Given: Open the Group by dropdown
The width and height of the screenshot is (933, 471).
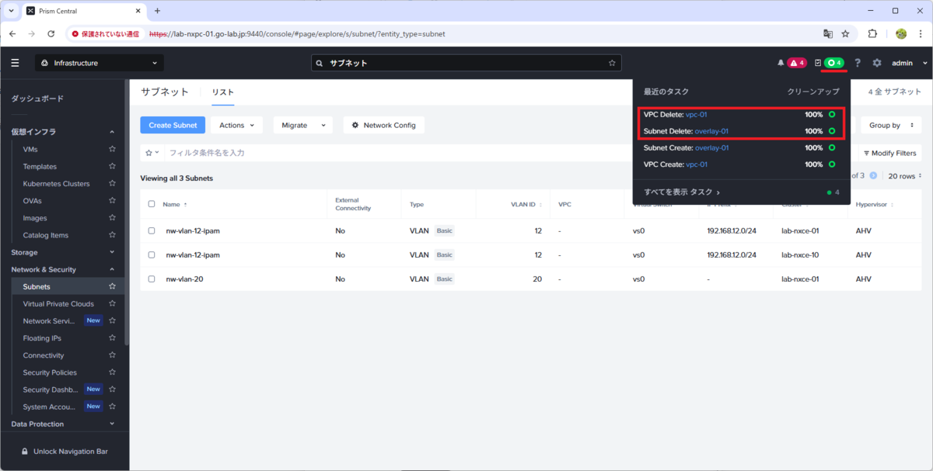Looking at the screenshot, I should tap(890, 125).
